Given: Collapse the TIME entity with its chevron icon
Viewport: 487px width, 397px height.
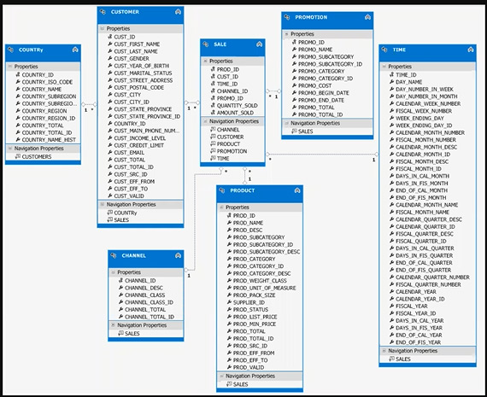Looking at the screenshot, I should (x=471, y=50).
